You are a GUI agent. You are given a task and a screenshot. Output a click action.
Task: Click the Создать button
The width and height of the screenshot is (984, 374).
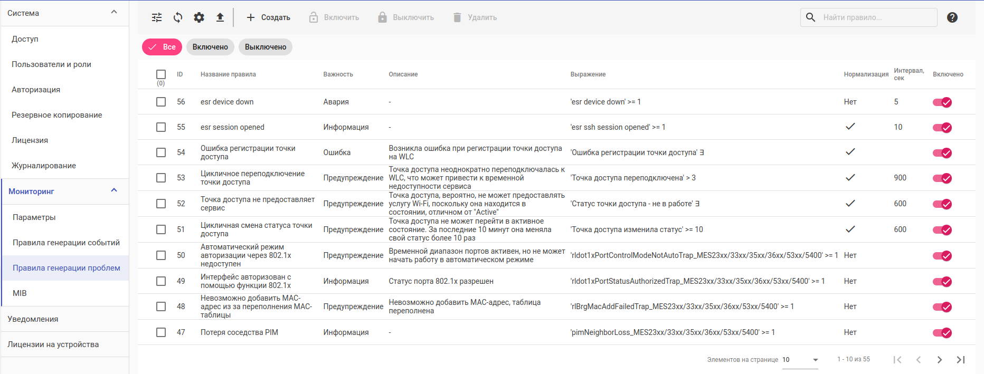pyautogui.click(x=268, y=17)
